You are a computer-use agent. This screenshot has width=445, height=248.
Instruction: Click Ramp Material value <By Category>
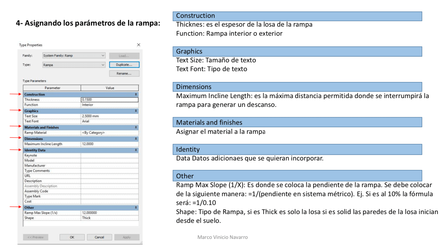[110, 133]
